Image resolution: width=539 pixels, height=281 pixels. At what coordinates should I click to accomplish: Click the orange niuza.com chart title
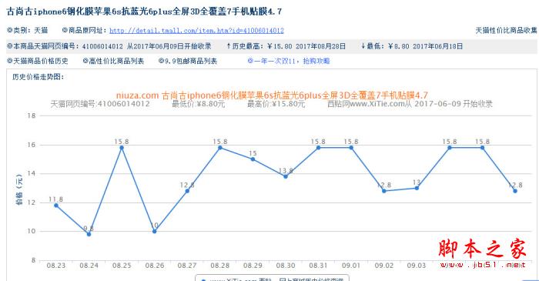272,95
